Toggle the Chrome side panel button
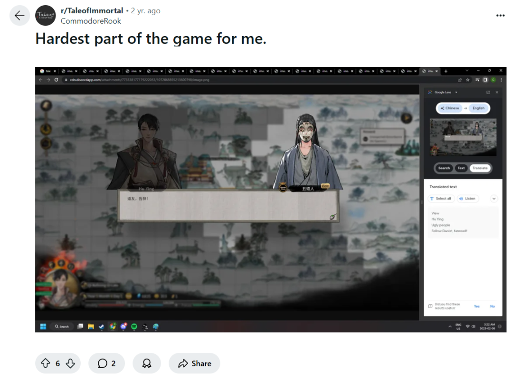The image size is (513, 380). 485,79
